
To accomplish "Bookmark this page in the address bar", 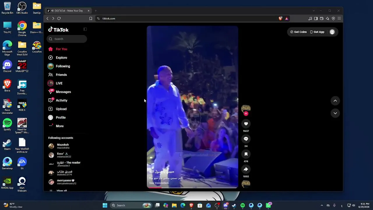I will pyautogui.click(x=91, y=18).
